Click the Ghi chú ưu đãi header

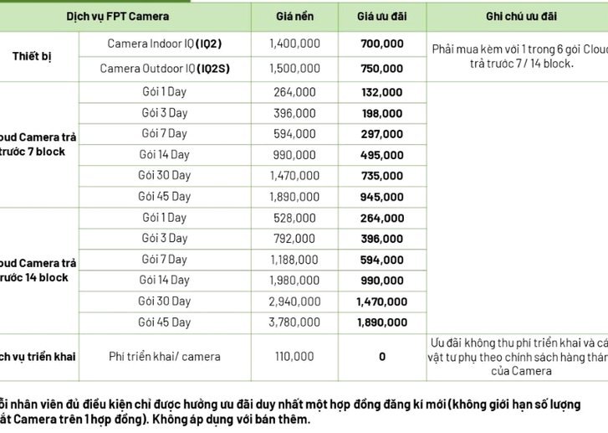click(x=521, y=16)
